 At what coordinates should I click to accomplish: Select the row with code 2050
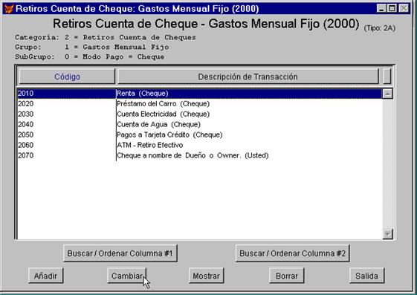pos(199,134)
